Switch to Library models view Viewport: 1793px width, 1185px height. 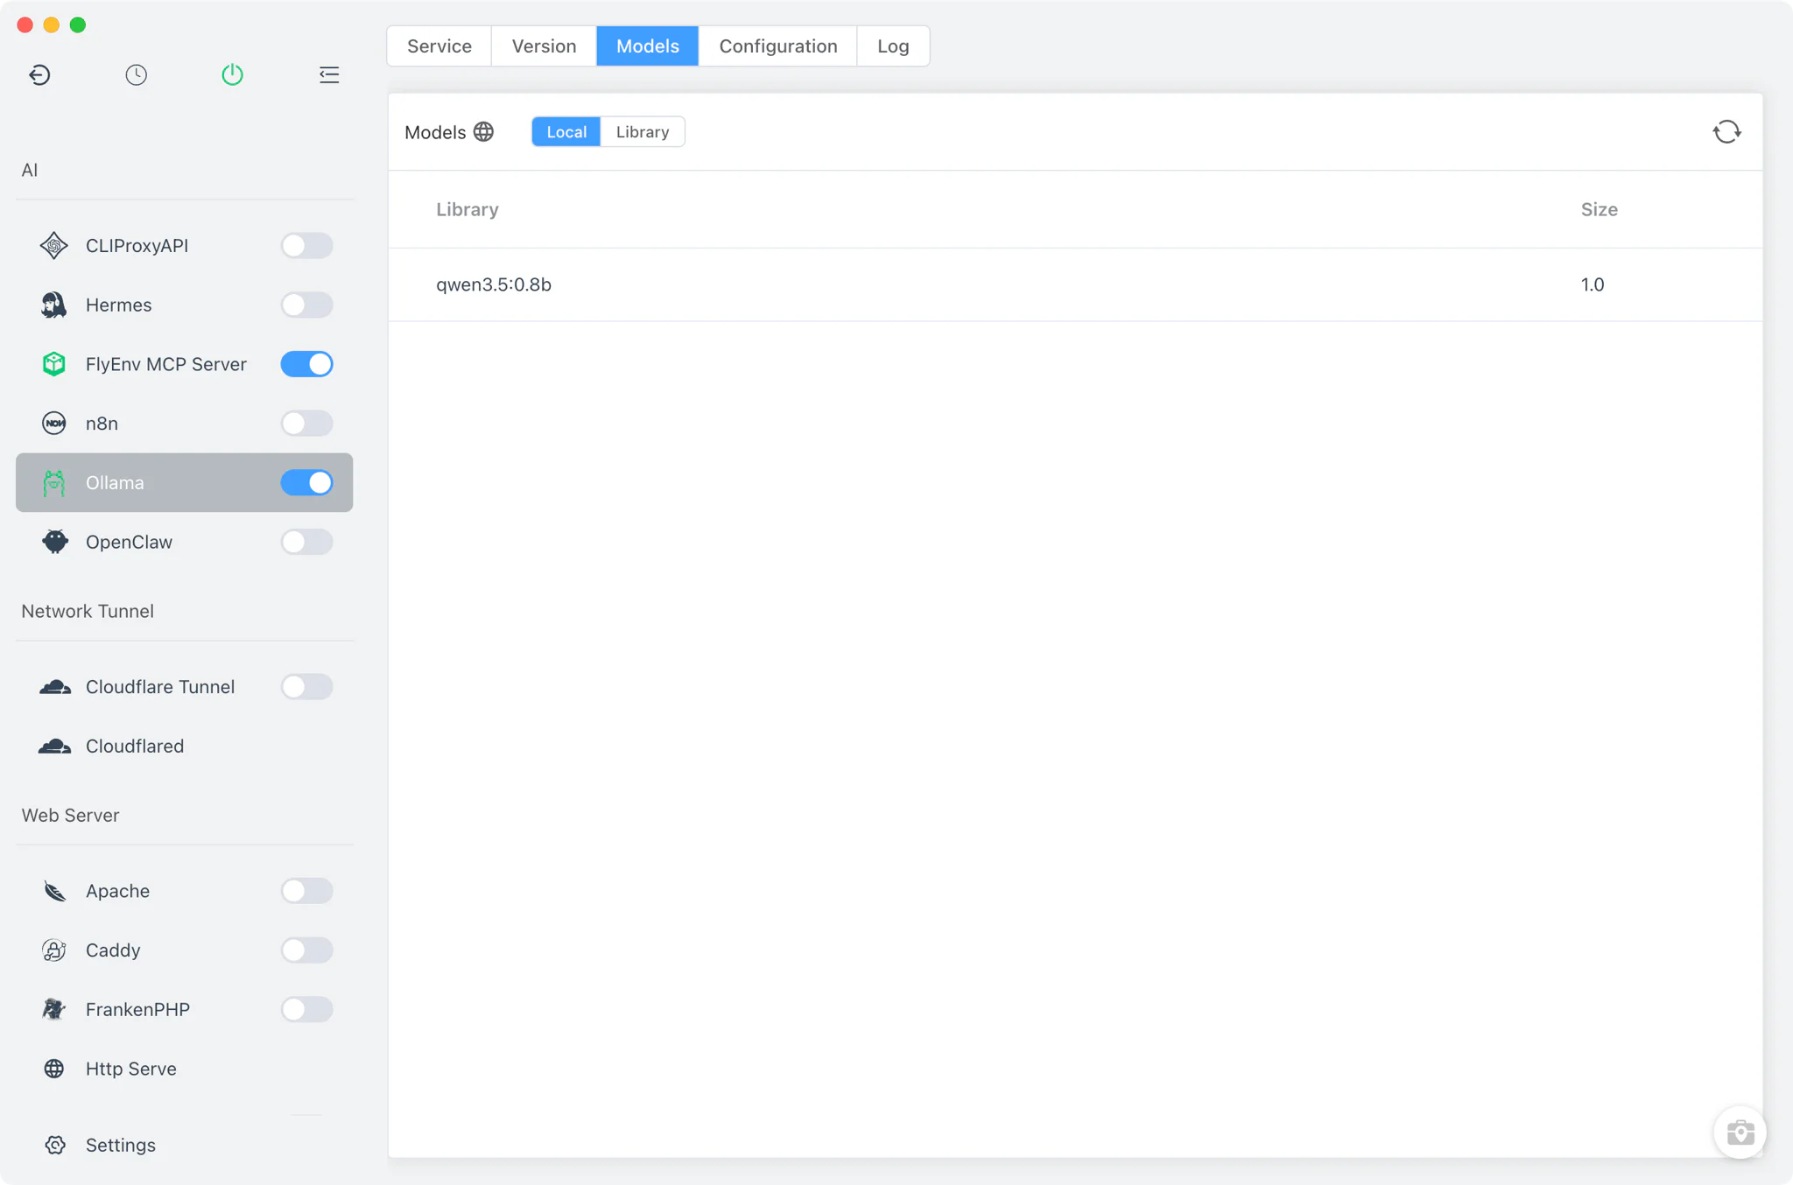[x=643, y=132]
